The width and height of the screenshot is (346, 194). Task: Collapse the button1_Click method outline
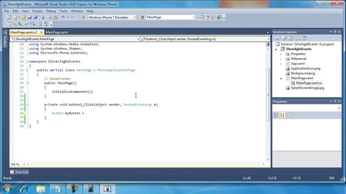pyautogui.click(x=28, y=105)
